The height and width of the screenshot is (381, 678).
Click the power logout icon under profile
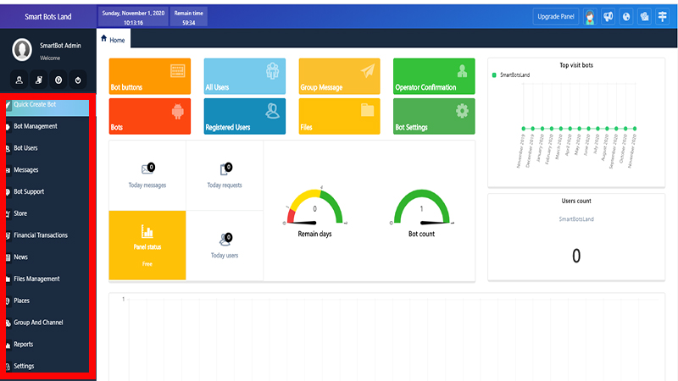(x=78, y=80)
